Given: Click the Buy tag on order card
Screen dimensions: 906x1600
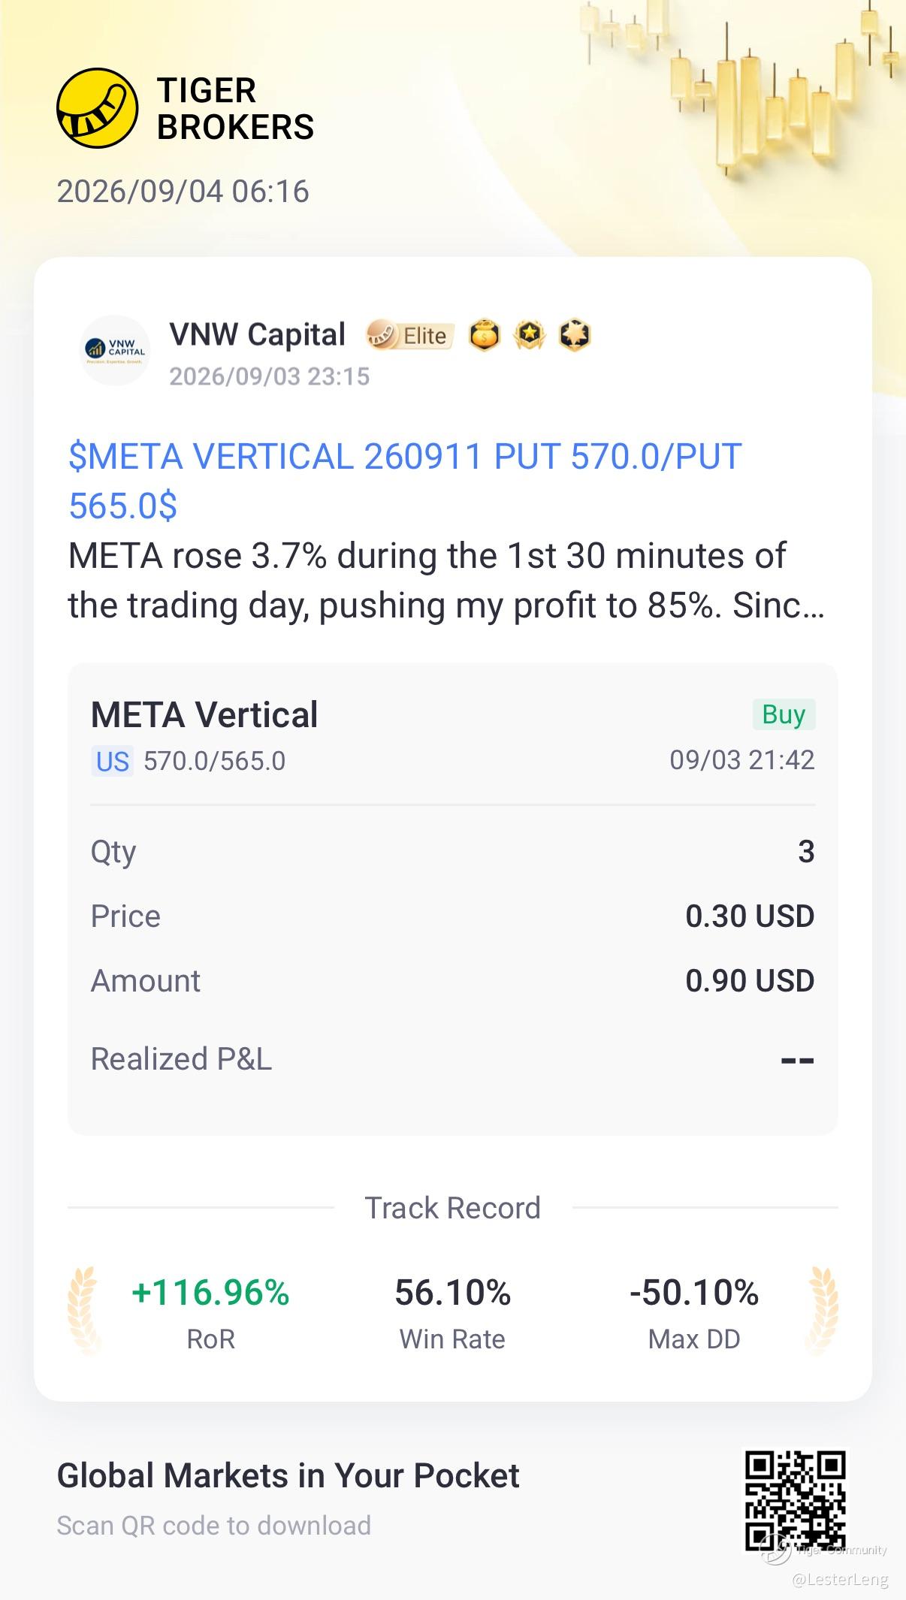Looking at the screenshot, I should [784, 714].
